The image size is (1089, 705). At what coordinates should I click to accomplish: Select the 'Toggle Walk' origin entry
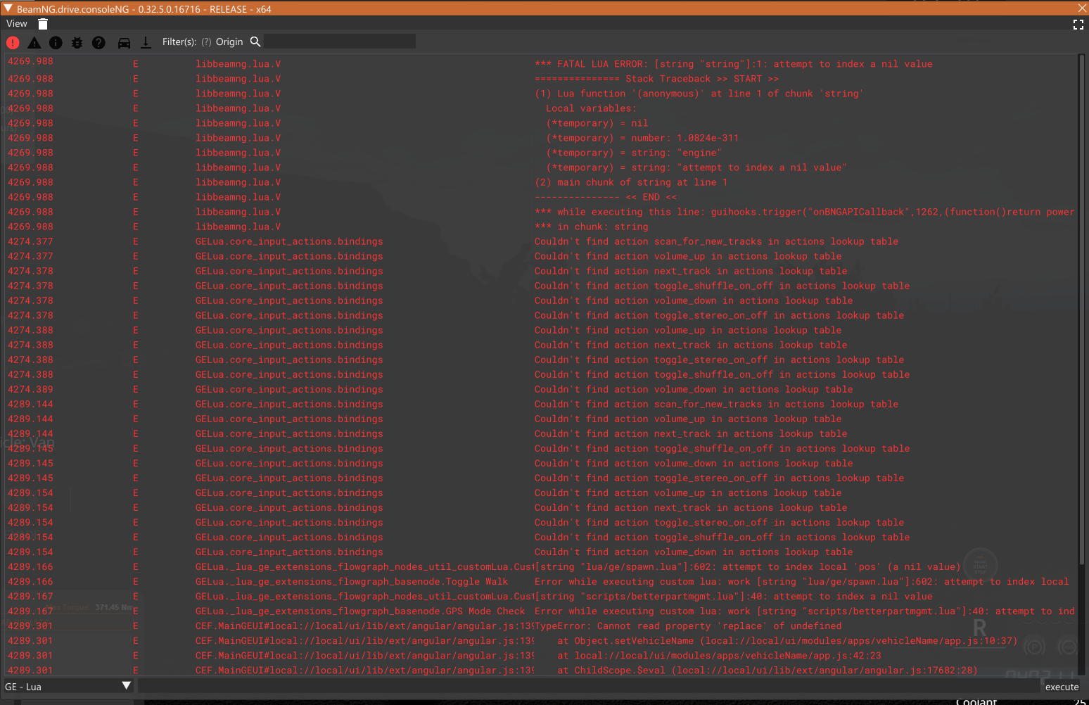pyautogui.click(x=352, y=582)
